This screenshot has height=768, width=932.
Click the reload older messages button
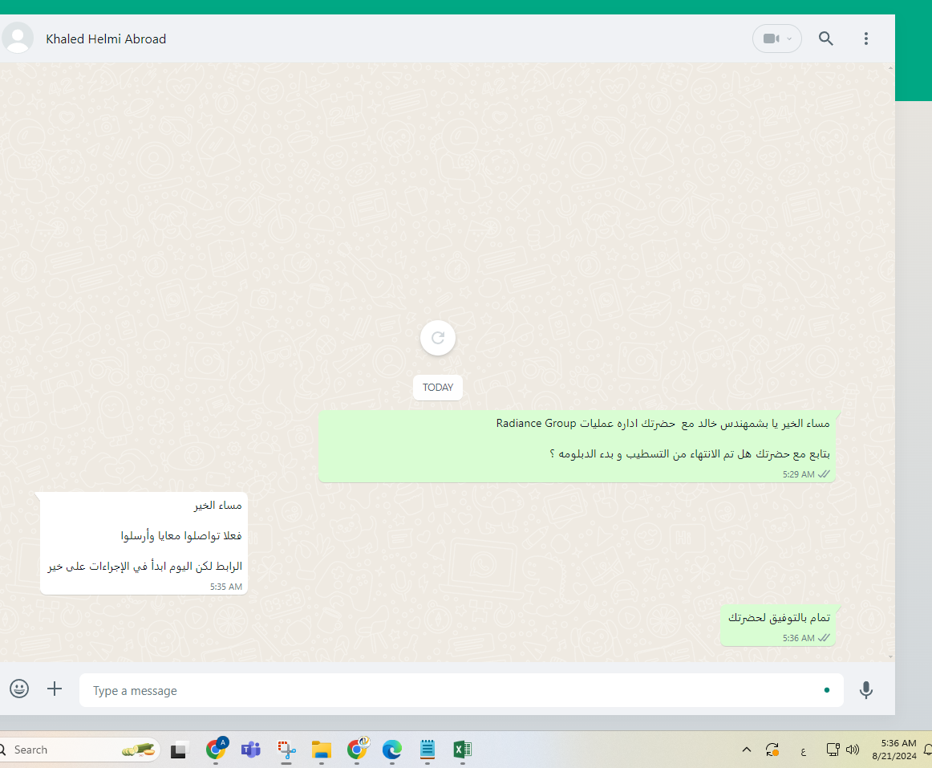pos(438,338)
